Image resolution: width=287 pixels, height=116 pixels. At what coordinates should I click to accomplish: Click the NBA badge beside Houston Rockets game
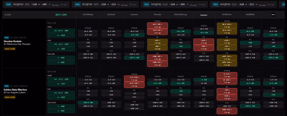click(7, 38)
